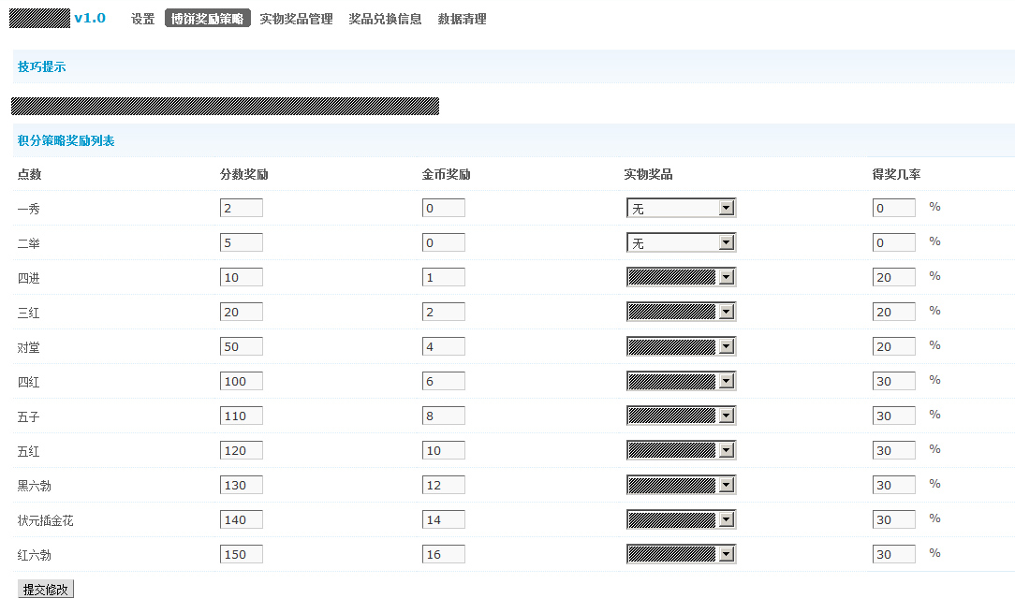Viewport: 1015px width, 613px height.
Task: Open 实物奖品 dropdown for 红六勃 row
Action: (x=681, y=555)
